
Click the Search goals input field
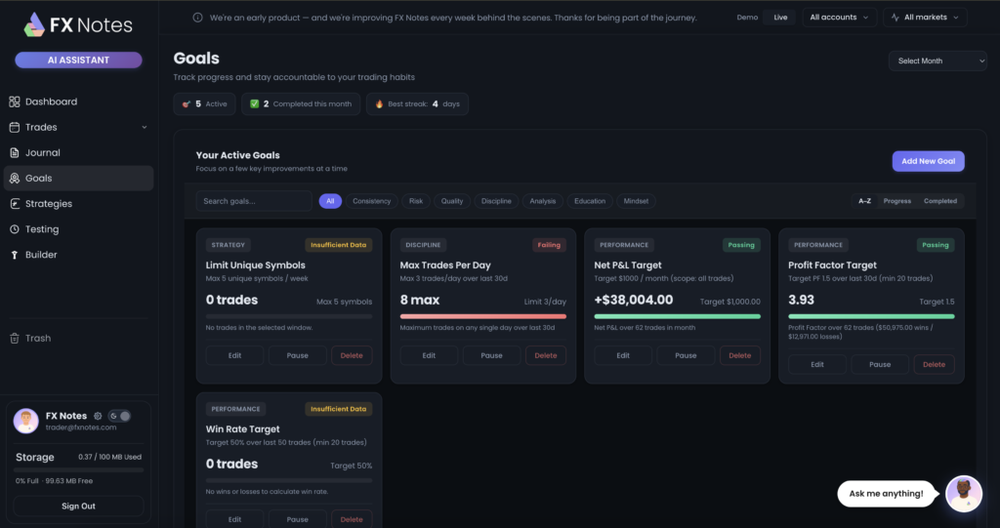click(253, 201)
